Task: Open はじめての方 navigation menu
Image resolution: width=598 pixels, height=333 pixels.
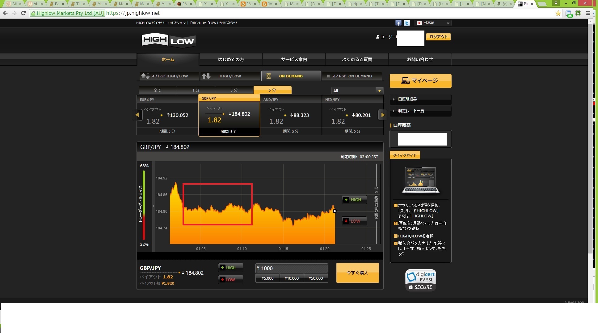Action: point(231,60)
